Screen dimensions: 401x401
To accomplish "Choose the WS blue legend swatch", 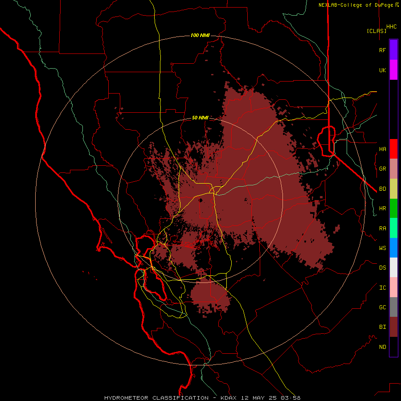I will 393,248.
